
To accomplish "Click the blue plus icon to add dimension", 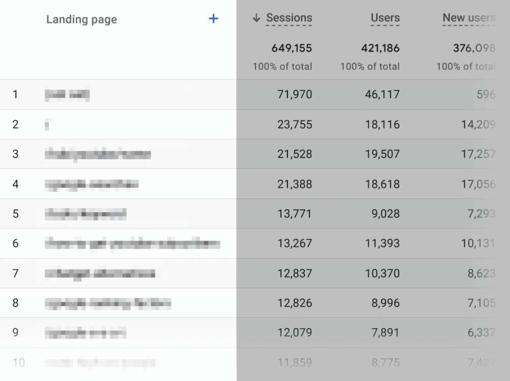I will 213,18.
